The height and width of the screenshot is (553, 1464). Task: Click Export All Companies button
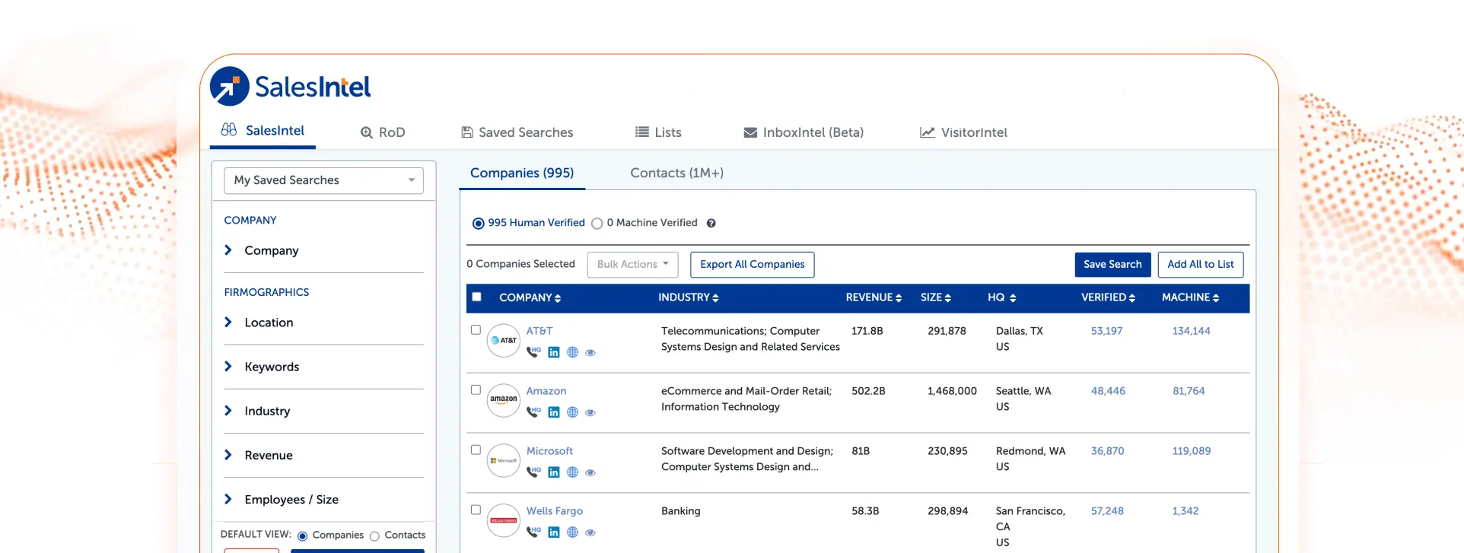[x=753, y=265]
